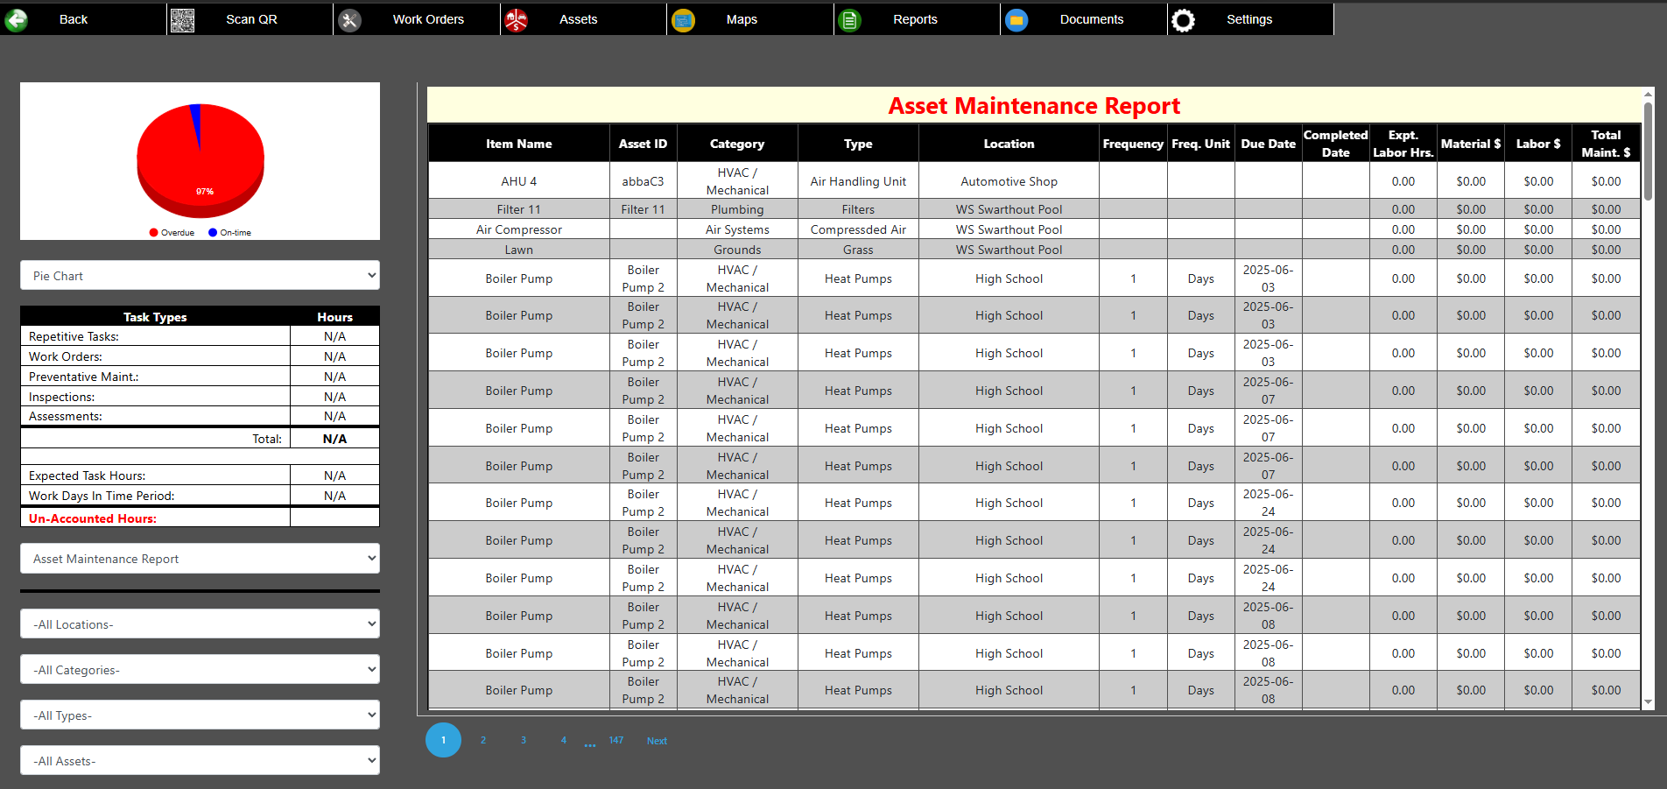
Task: Expand the Pie Chart type dropdown
Action: 200,276
